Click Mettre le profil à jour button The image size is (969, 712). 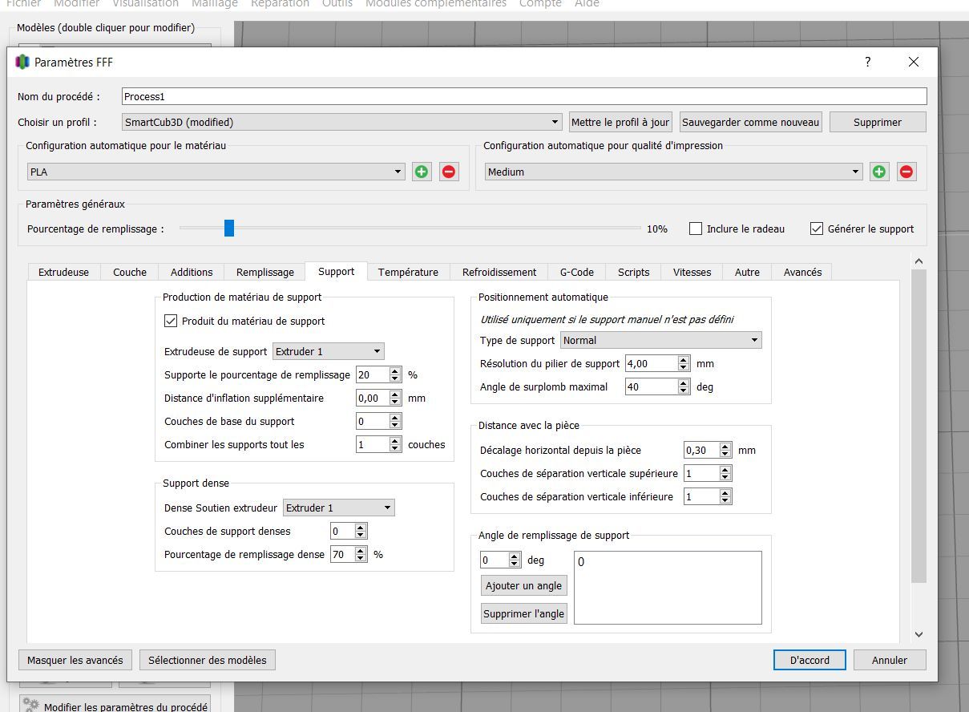point(620,122)
